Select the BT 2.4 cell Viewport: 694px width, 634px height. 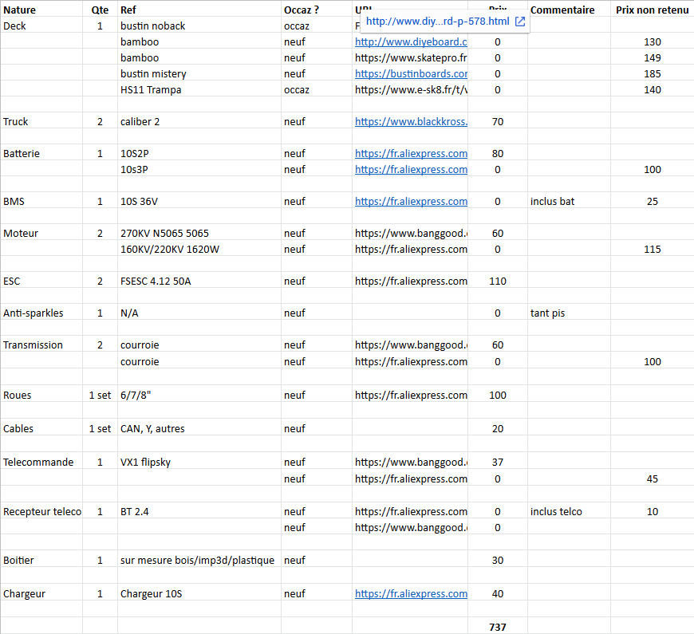199,511
